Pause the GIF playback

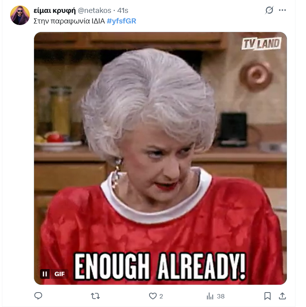[45, 274]
